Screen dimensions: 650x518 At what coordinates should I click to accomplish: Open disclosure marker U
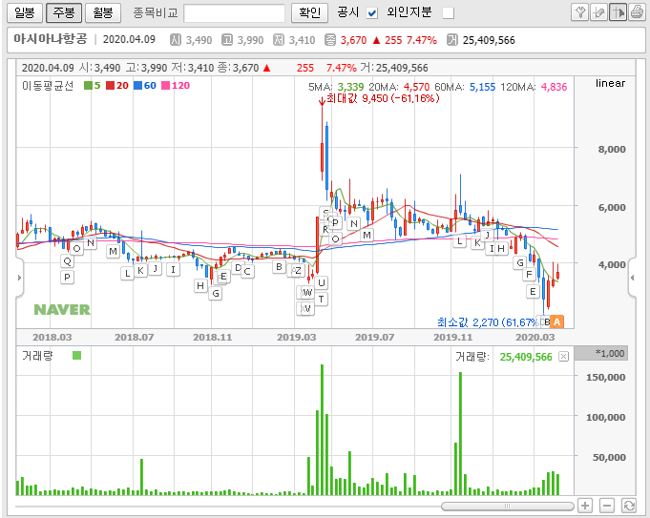[x=322, y=282]
